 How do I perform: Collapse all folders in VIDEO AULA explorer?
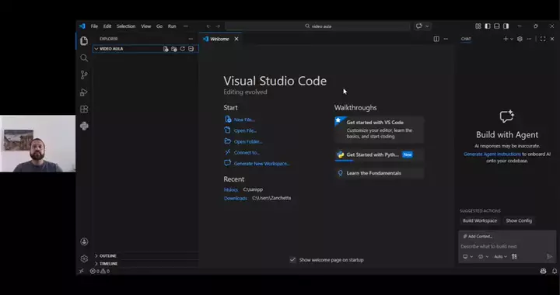191,49
